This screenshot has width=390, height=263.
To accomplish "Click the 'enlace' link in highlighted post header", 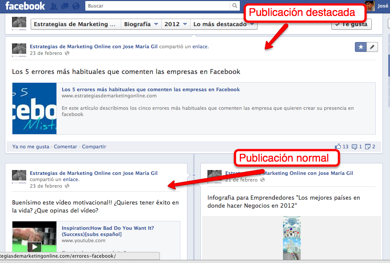I will (200, 46).
